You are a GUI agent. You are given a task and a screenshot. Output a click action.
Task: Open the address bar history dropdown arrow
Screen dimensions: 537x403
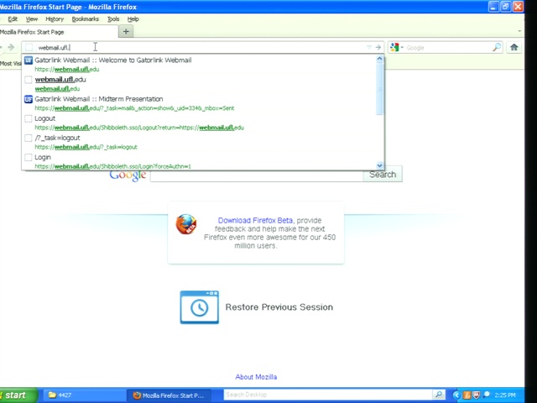click(369, 47)
